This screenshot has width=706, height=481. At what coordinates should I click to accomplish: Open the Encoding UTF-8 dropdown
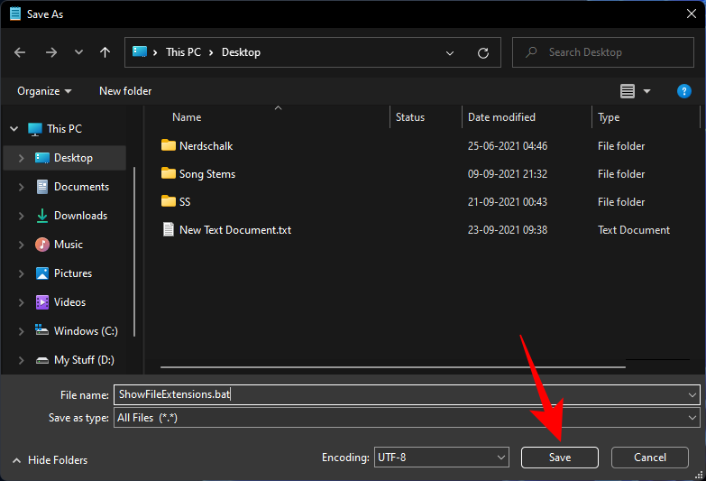(x=441, y=458)
